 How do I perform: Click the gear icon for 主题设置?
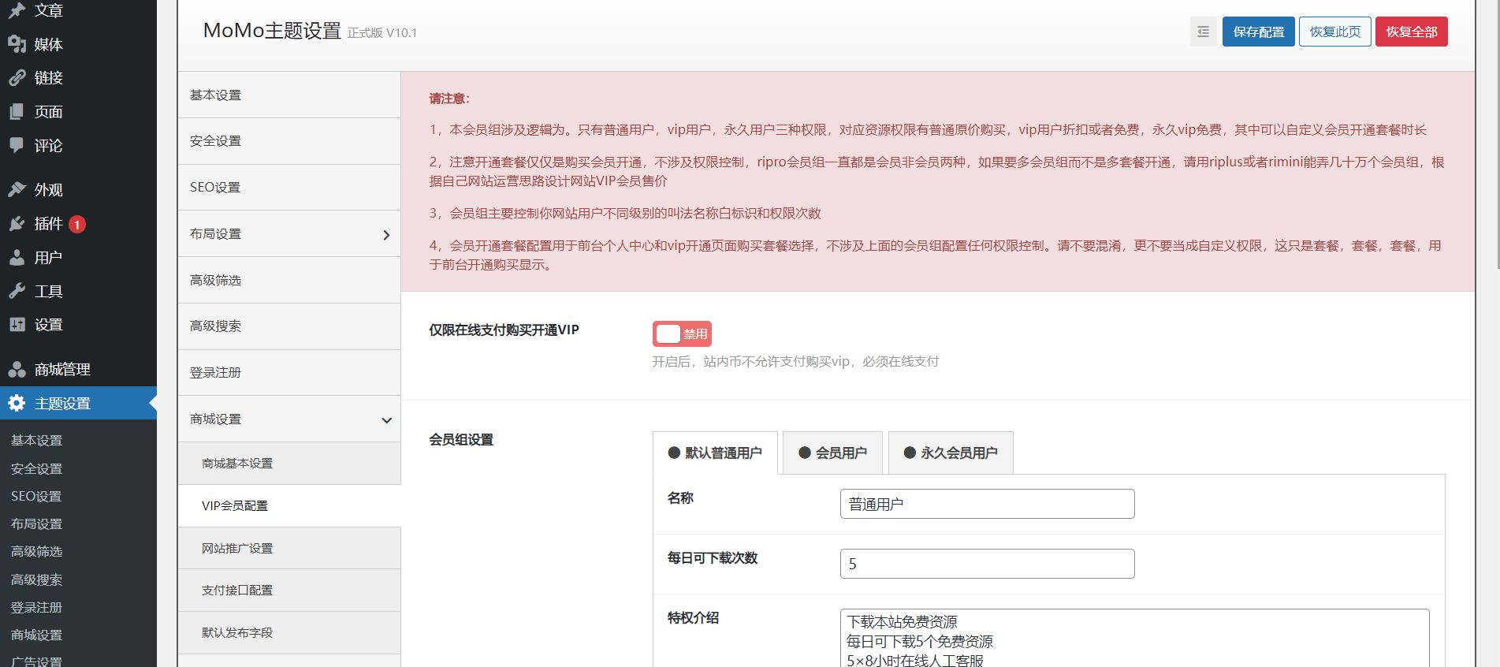17,404
